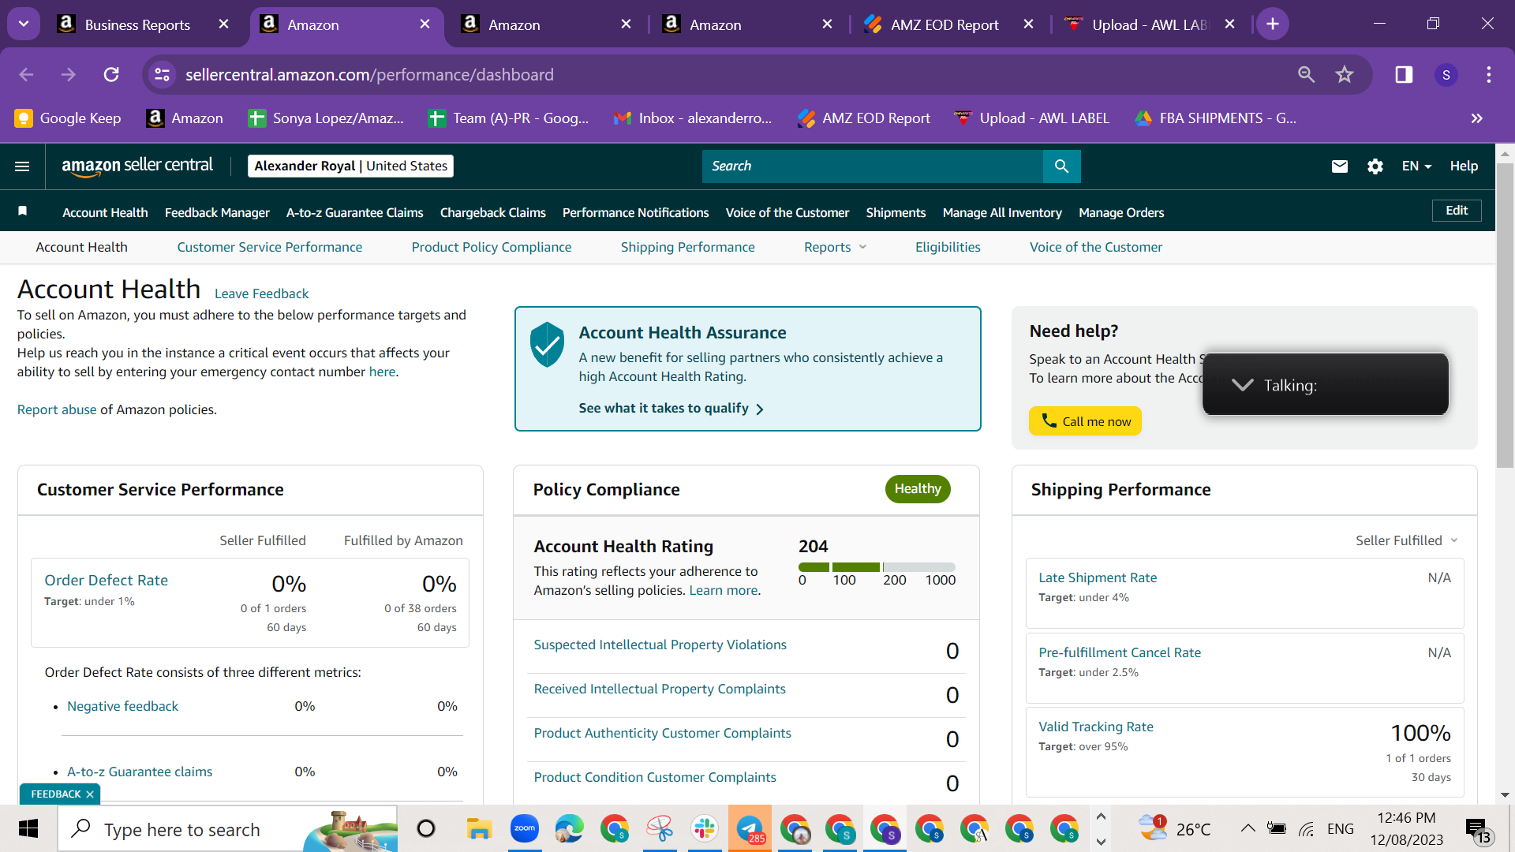Open Product Policy Compliance tab
The height and width of the screenshot is (852, 1515).
pos(491,247)
